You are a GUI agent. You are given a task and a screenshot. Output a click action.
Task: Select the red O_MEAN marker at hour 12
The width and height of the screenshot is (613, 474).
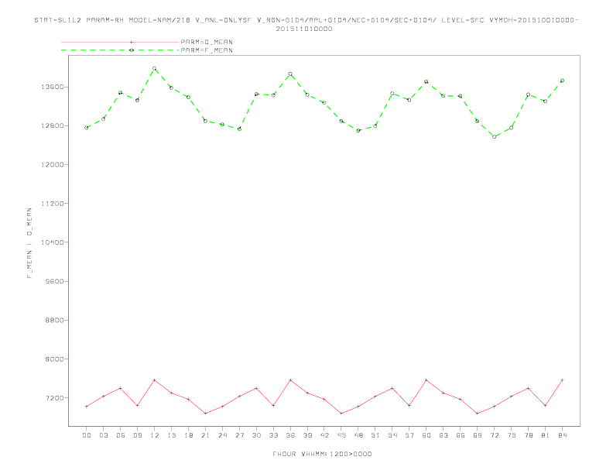[155, 380]
